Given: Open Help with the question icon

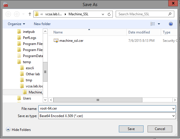Looking at the screenshot, I should click(x=171, y=24).
